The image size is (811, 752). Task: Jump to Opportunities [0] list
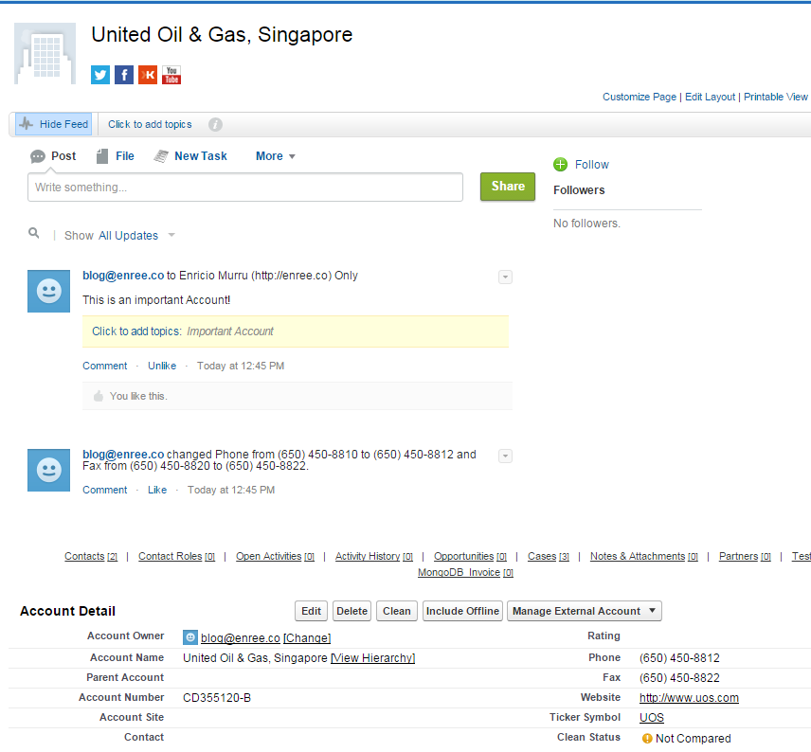[470, 556]
